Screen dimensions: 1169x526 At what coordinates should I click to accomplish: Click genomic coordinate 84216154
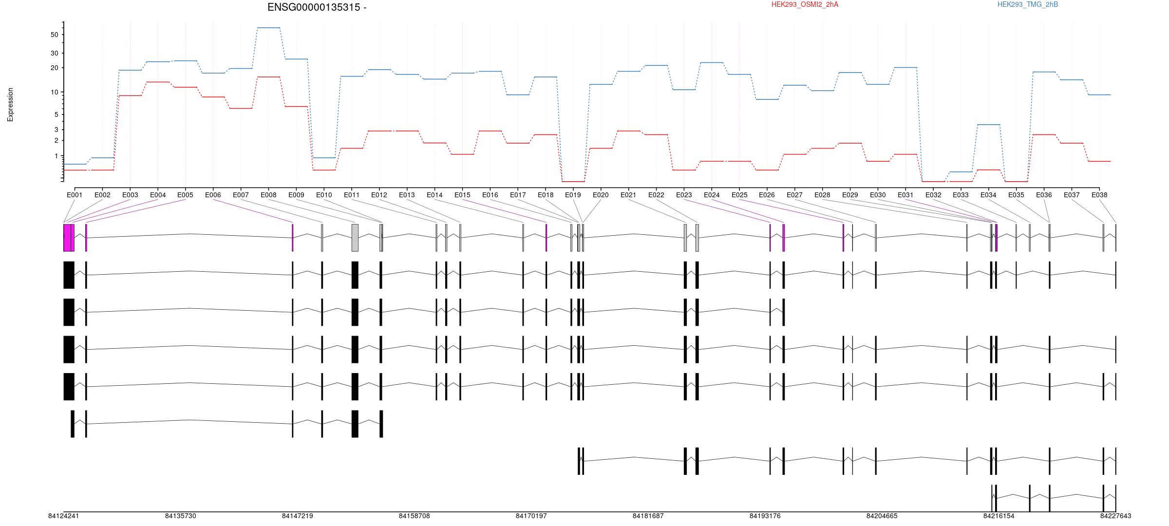pyautogui.click(x=999, y=516)
